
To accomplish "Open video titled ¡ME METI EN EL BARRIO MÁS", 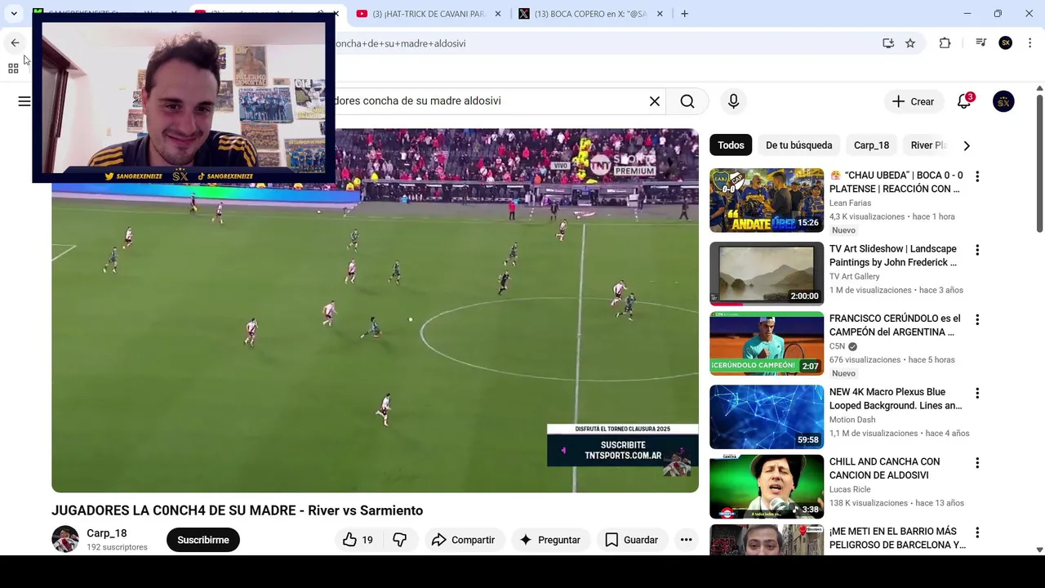I will pyautogui.click(x=897, y=538).
